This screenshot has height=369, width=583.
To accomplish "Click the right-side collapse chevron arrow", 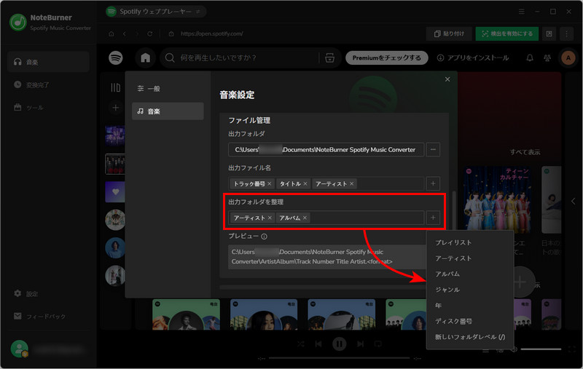I will pos(573,201).
